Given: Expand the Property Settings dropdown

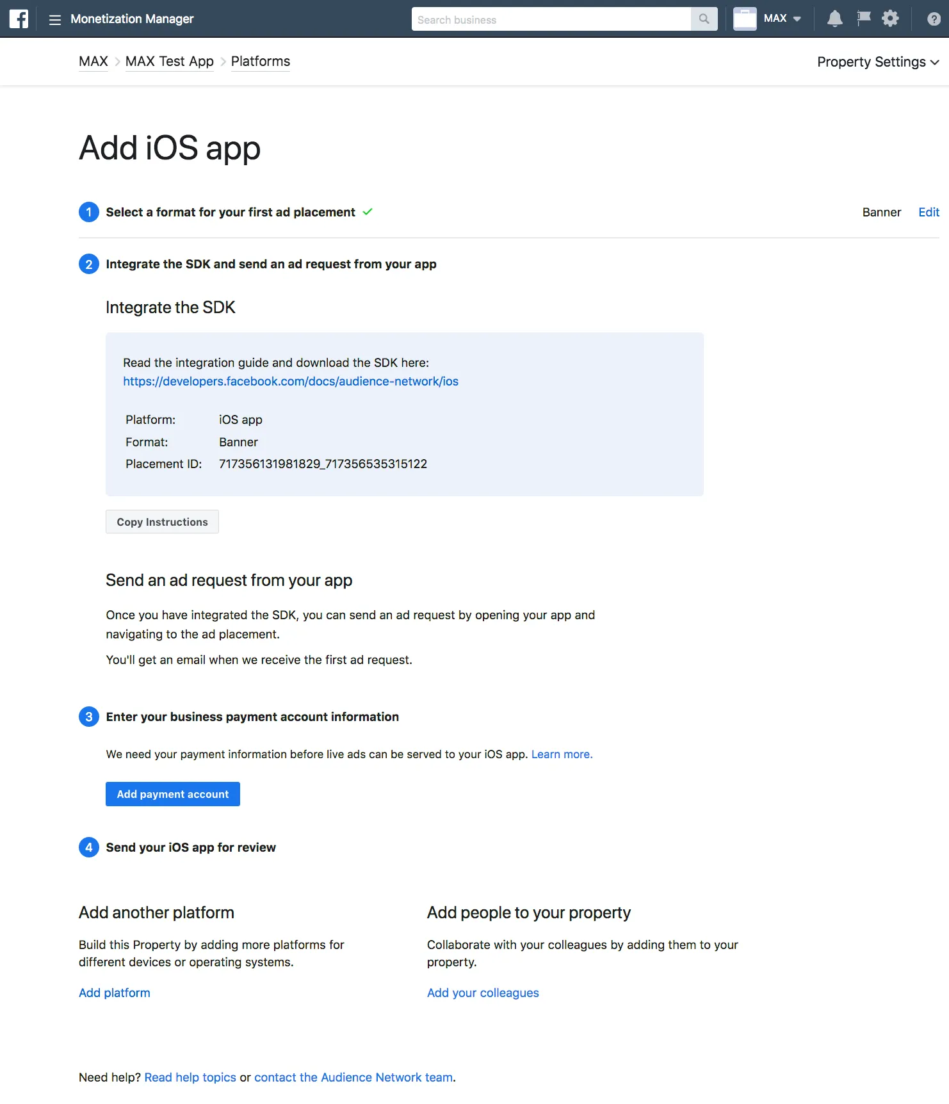Looking at the screenshot, I should pos(877,62).
